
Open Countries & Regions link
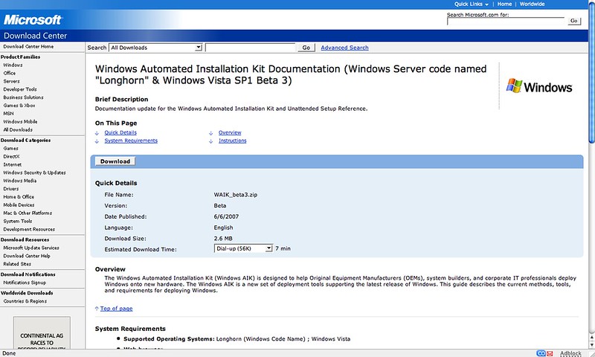point(25,301)
